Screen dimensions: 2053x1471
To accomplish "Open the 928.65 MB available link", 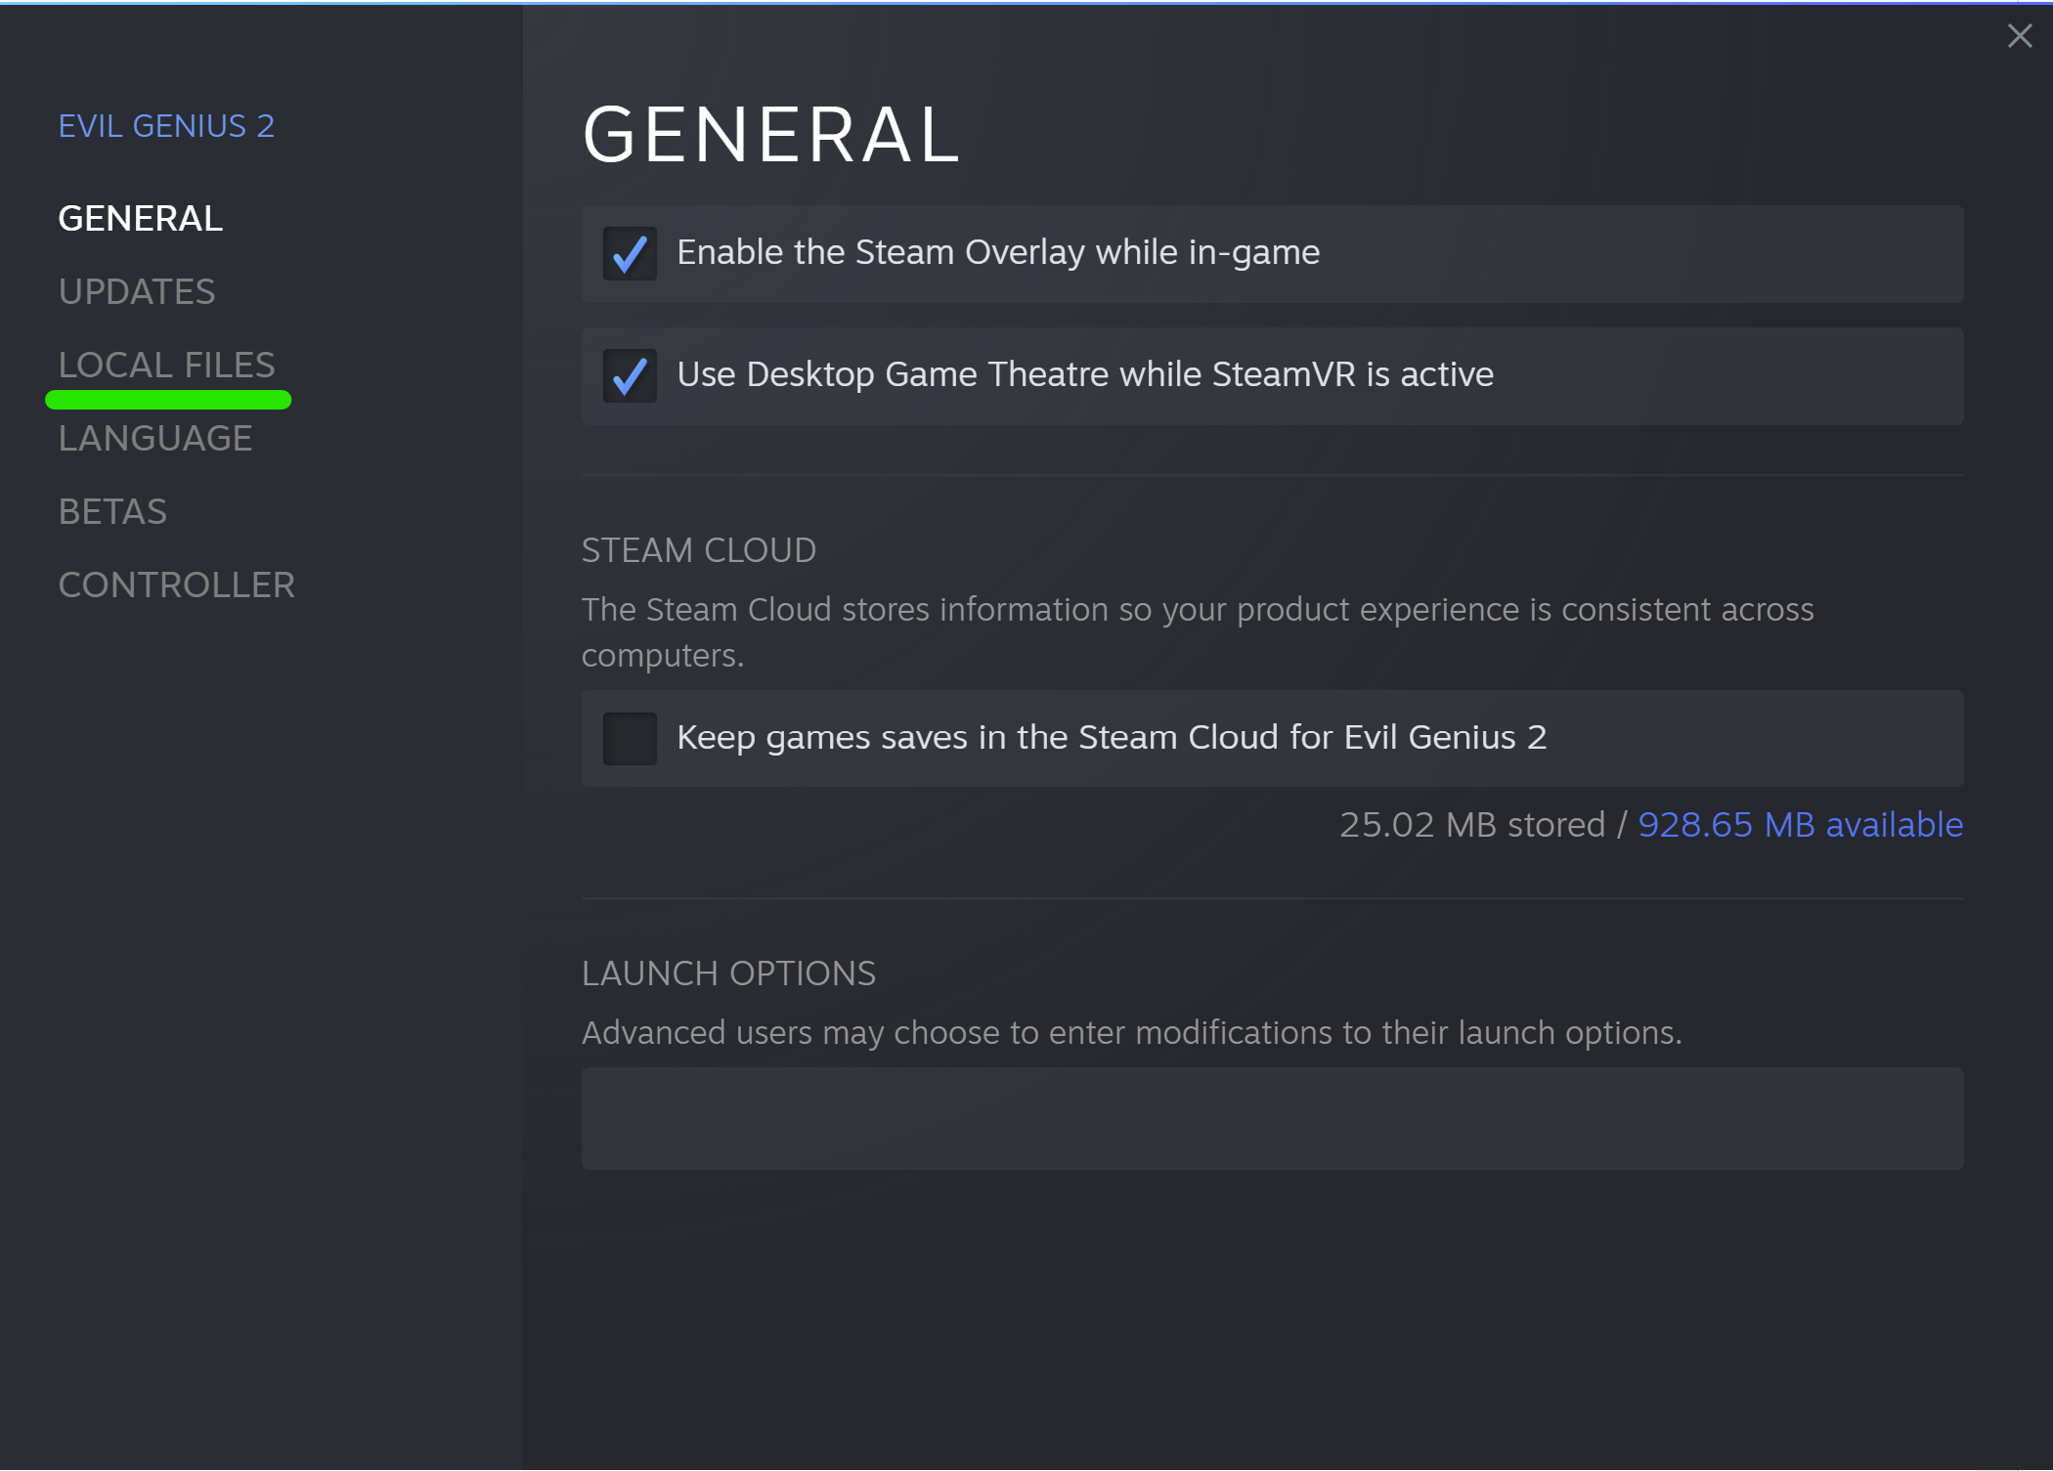I will pyautogui.click(x=1800, y=825).
